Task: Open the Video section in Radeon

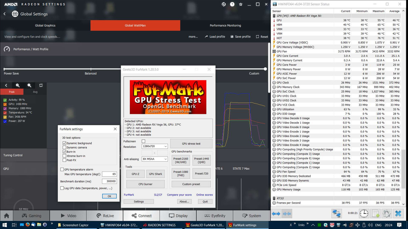Action: [68, 216]
